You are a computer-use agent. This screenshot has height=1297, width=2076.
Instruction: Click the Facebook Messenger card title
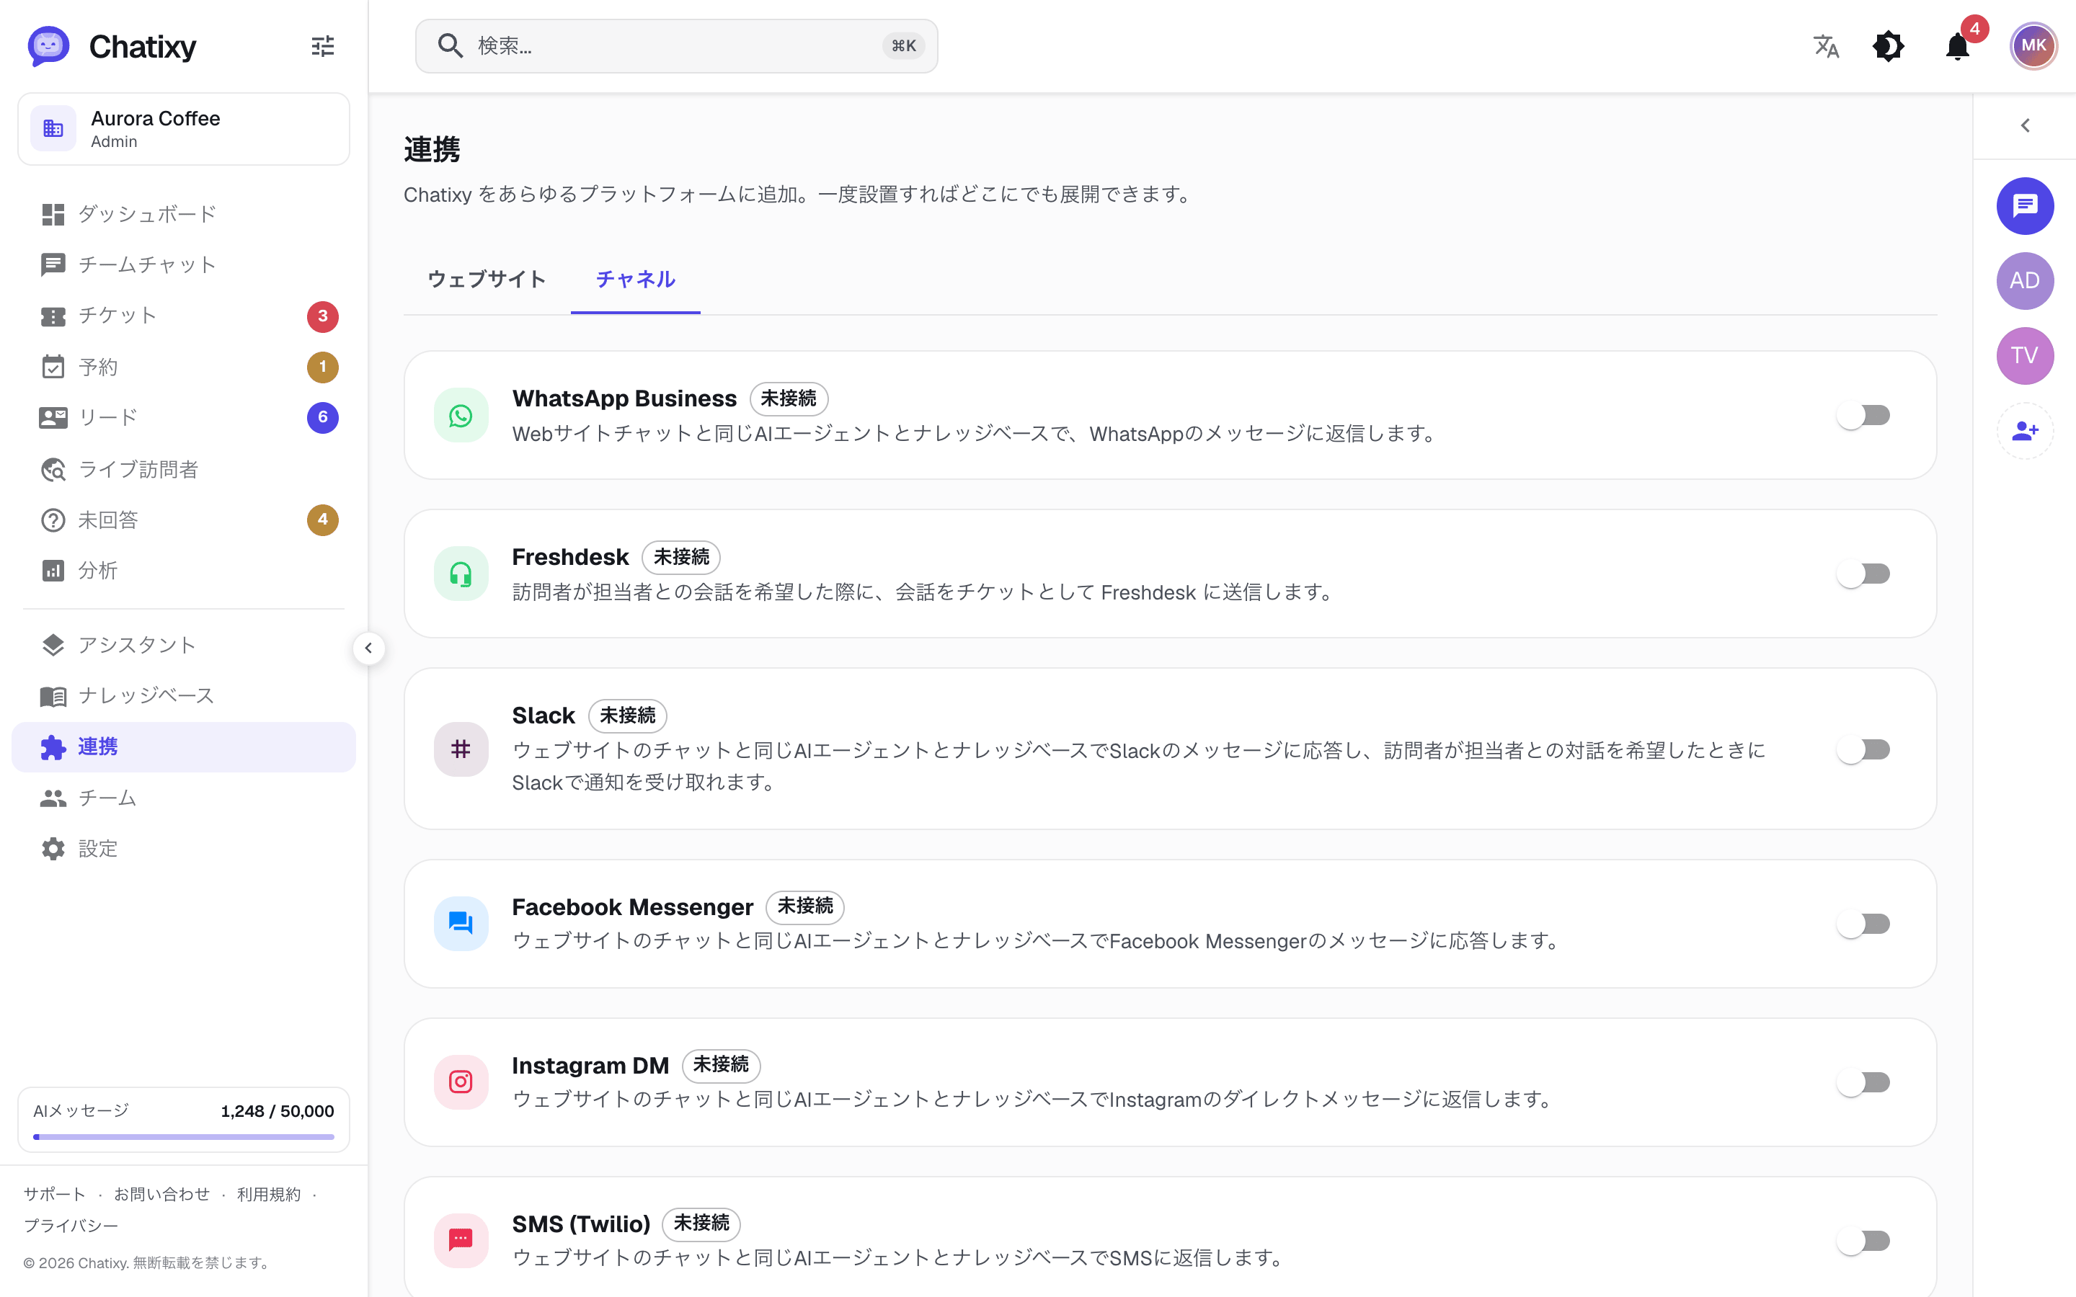pyautogui.click(x=632, y=906)
